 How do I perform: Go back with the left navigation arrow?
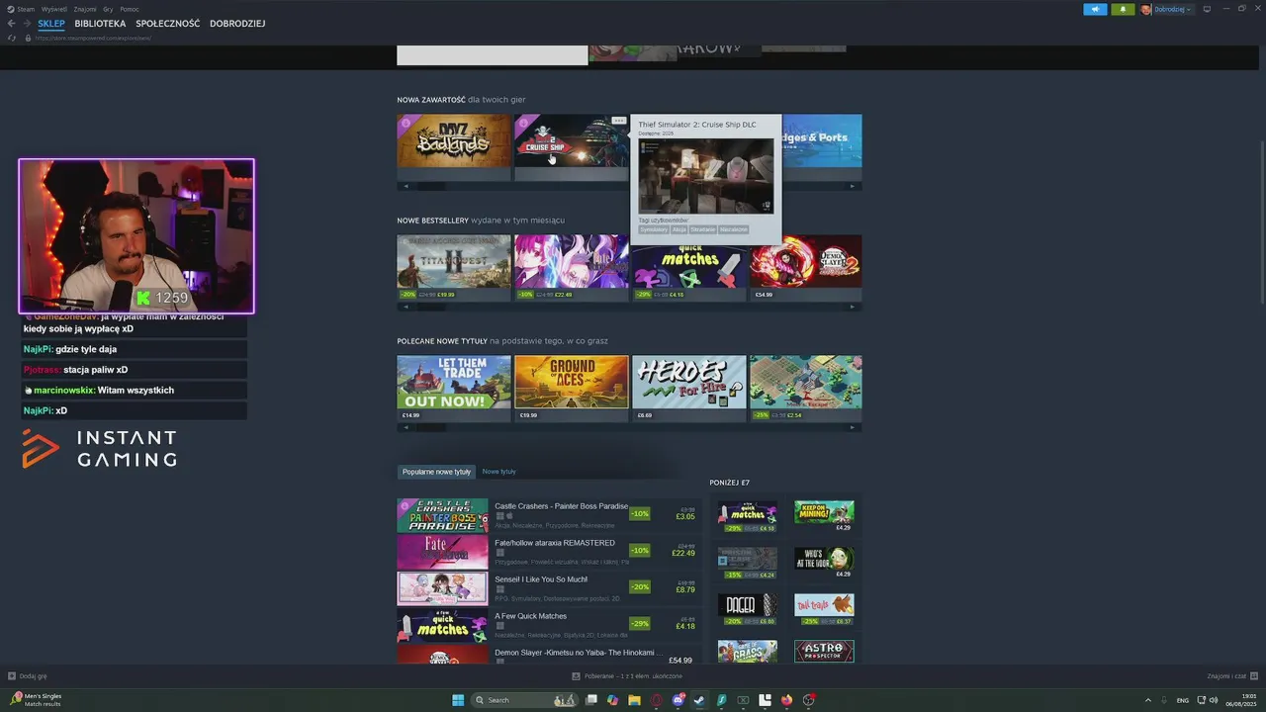(x=12, y=24)
